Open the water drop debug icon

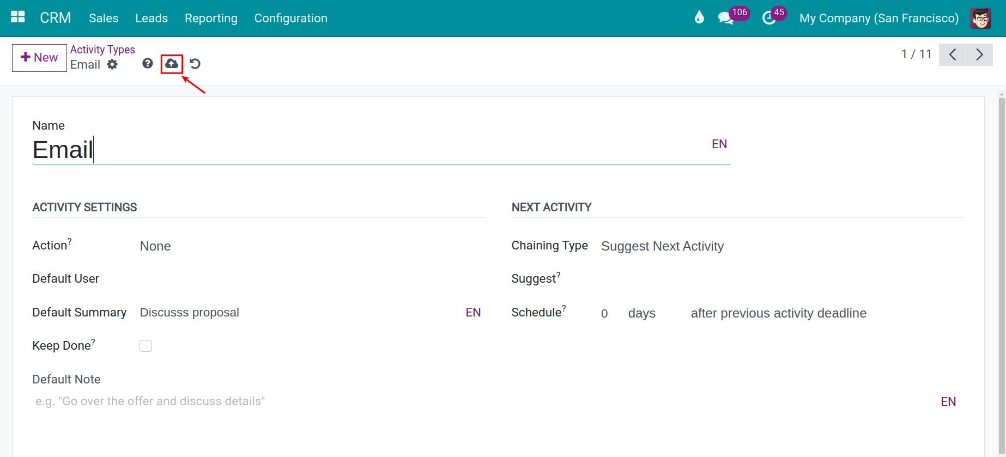pos(699,17)
